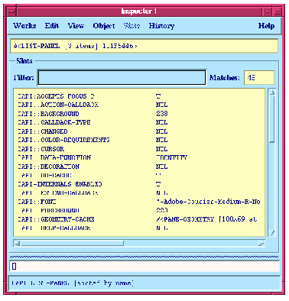The width and height of the screenshot is (289, 301).
Task: Select the CAPI::CHANGED slot row
Action: coord(139,131)
